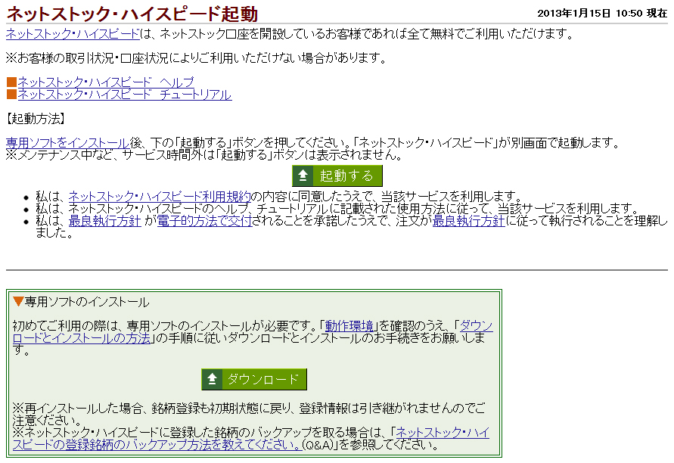Viewport: 674px width, 463px height.
Task: Open 電子的方法で交付 link
Action: click(204, 221)
